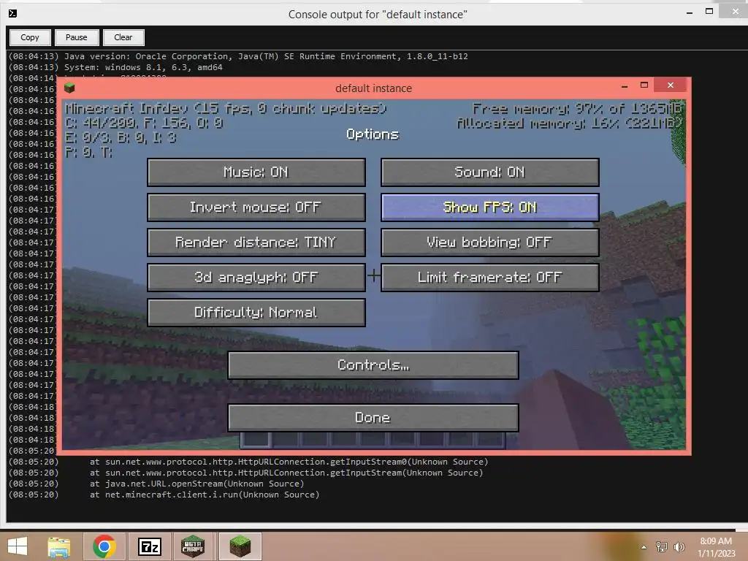Cycle the Difficulty: Normal setting

tap(256, 313)
